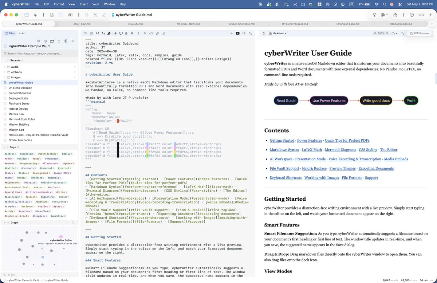Expand graph view to fullscreen icon

click(x=74, y=222)
